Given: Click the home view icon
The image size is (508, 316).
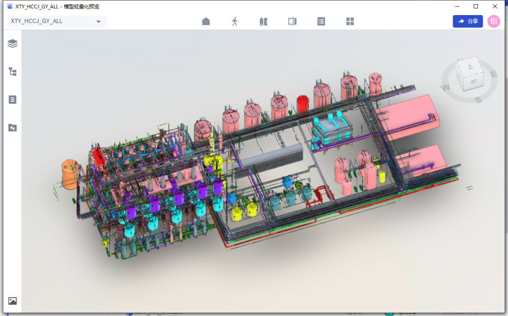Looking at the screenshot, I should 206,21.
